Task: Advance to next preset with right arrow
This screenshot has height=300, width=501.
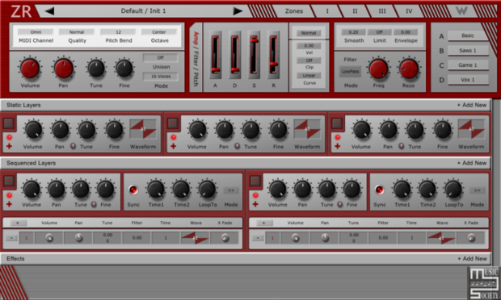Action: point(238,11)
